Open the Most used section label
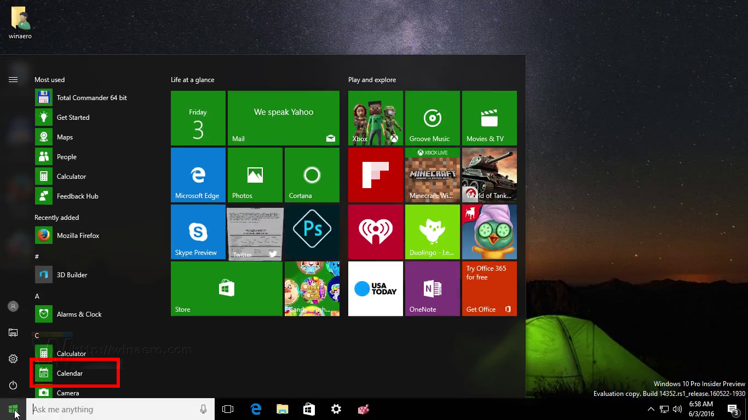The height and width of the screenshot is (420, 748). [49, 79]
